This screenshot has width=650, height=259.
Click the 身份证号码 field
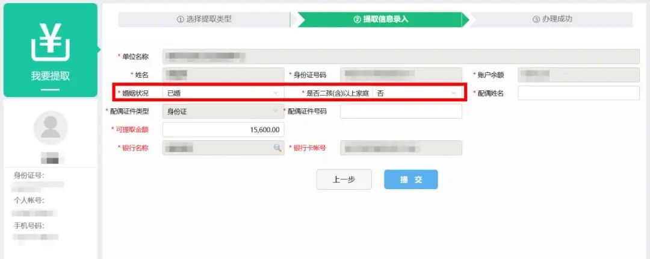tap(401, 75)
